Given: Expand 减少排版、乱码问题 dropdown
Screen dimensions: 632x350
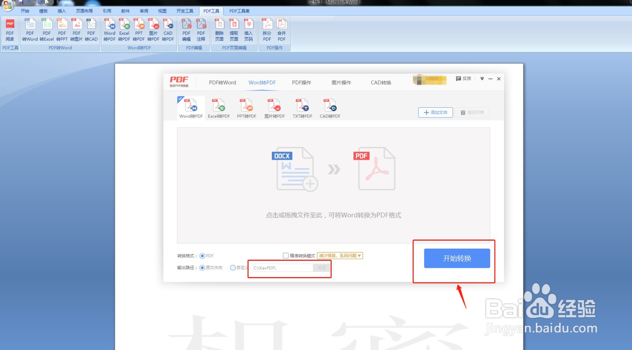Looking at the screenshot, I should click(340, 256).
